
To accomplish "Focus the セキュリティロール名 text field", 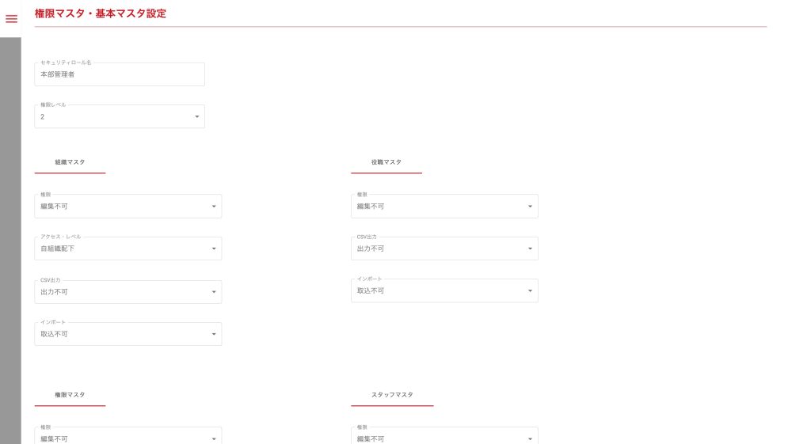I will coord(120,74).
